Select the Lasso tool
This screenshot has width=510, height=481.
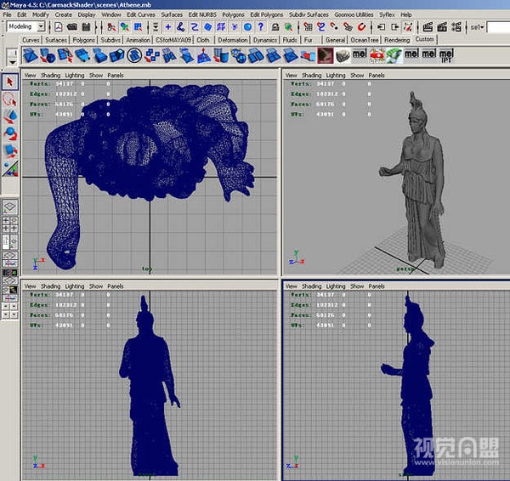(x=10, y=99)
